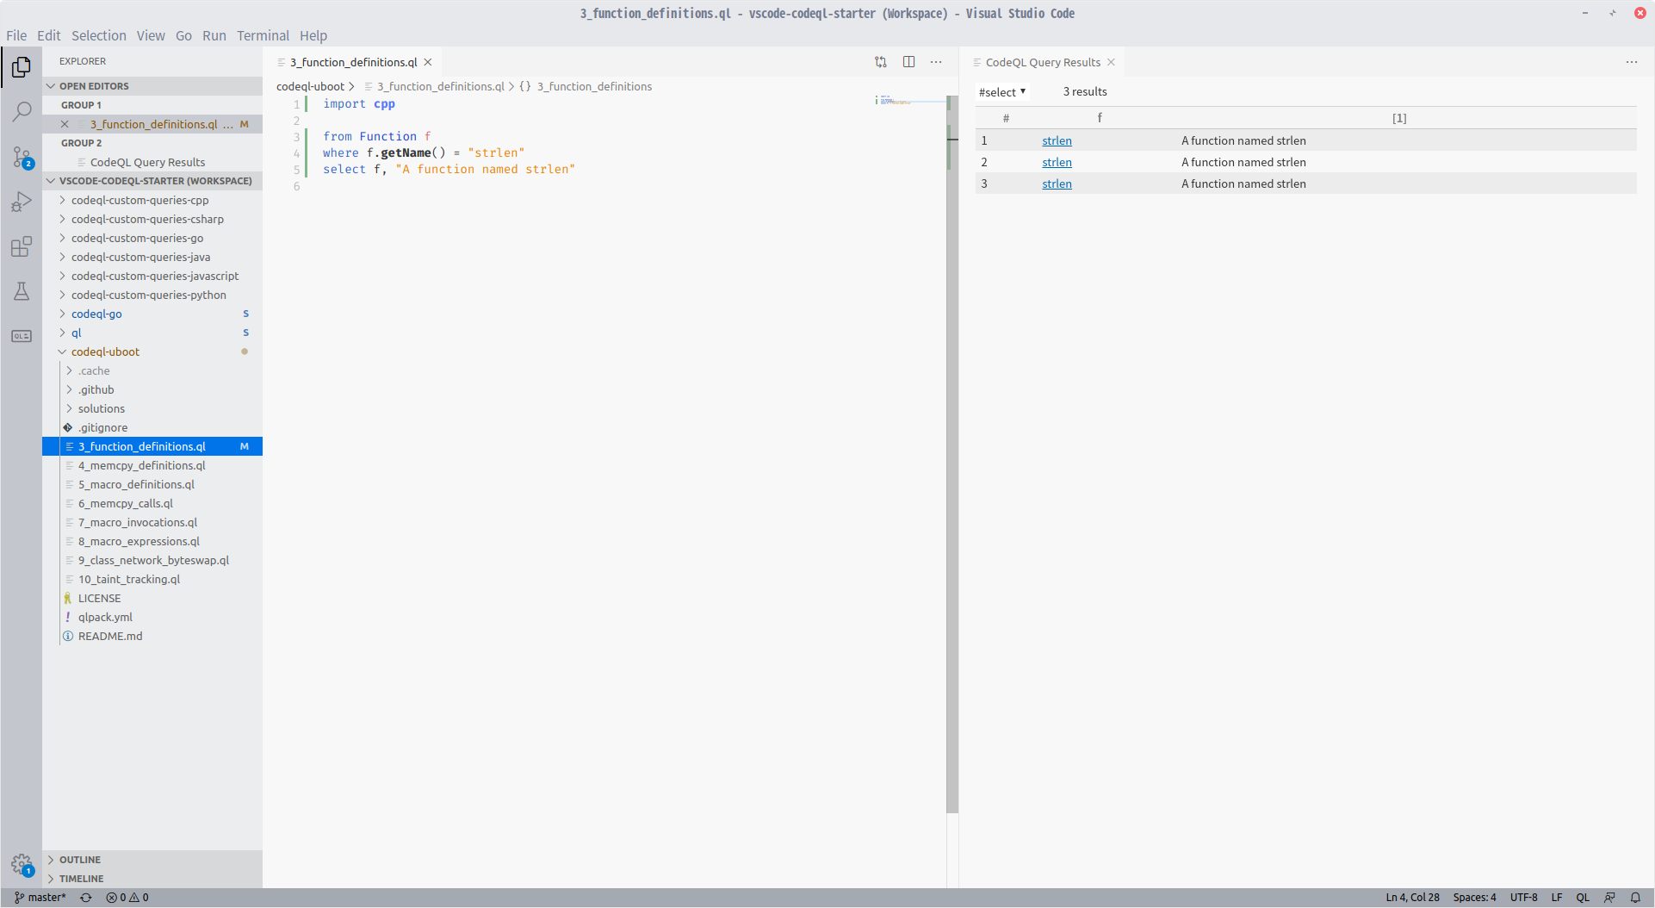This screenshot has width=1655, height=908.
Task: Expand the Timeline section
Action: click(152, 879)
